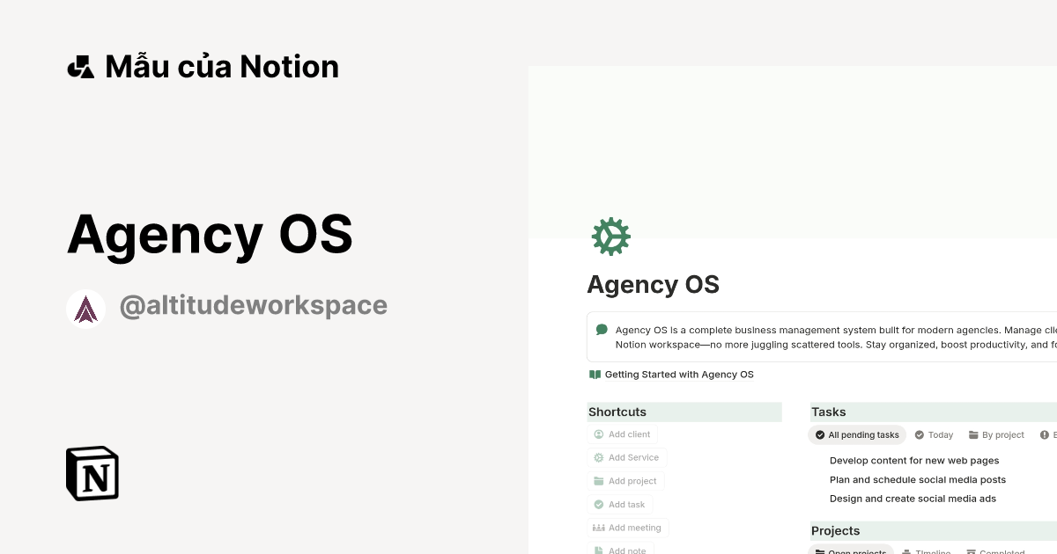Click the Notion logo in the bottom left
The height and width of the screenshot is (554, 1057).
[x=92, y=473]
